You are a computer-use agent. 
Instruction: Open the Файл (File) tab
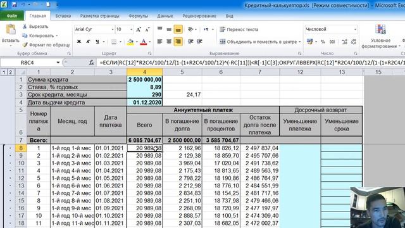(x=12, y=16)
